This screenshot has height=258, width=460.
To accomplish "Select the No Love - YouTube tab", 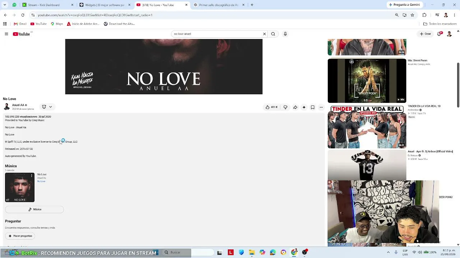I will coord(162,5).
